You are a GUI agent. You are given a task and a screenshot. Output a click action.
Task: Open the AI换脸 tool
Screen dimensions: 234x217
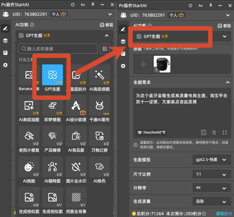coord(29,167)
